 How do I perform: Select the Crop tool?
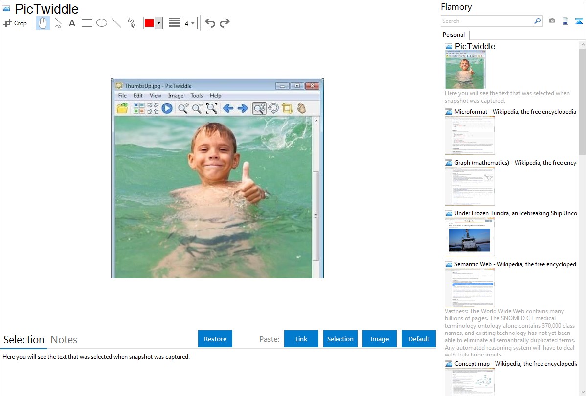15,23
